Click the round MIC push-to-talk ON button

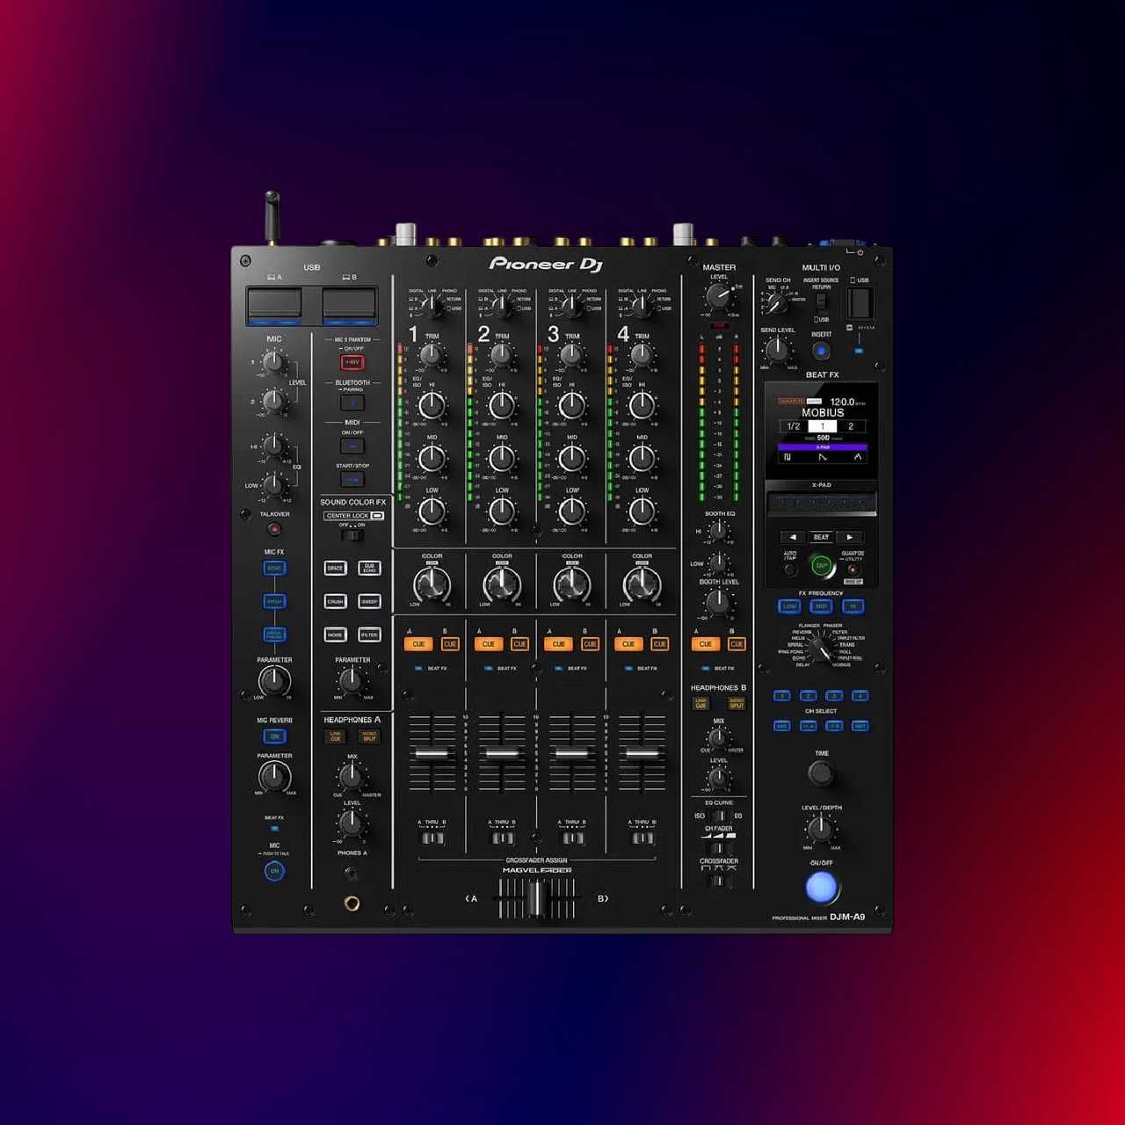tap(274, 871)
